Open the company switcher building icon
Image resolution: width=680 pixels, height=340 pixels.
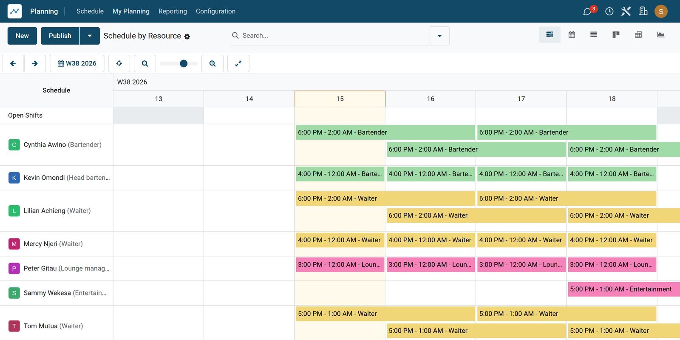click(643, 11)
